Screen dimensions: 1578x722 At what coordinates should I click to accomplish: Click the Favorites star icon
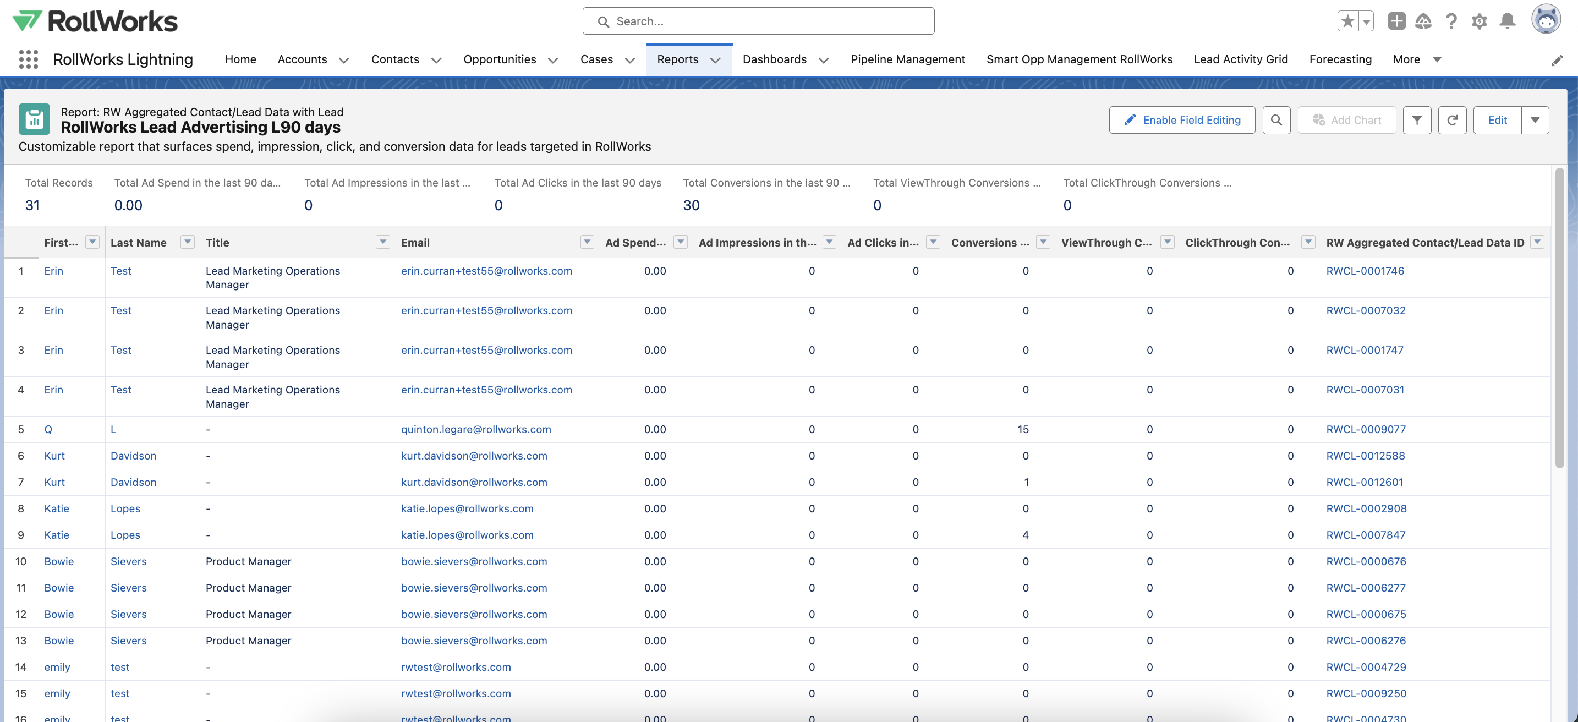coord(1347,21)
